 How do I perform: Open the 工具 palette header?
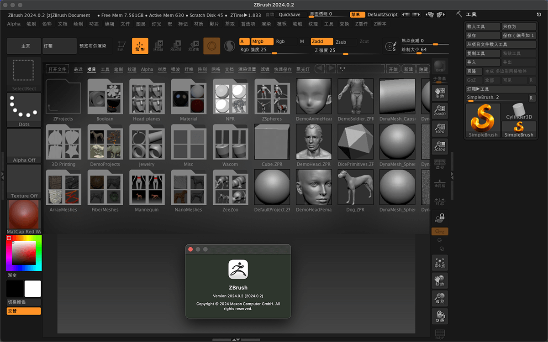(471, 15)
